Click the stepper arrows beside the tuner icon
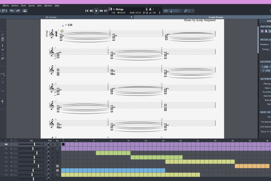 coord(193,11)
